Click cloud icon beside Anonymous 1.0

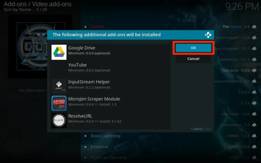tap(254, 125)
